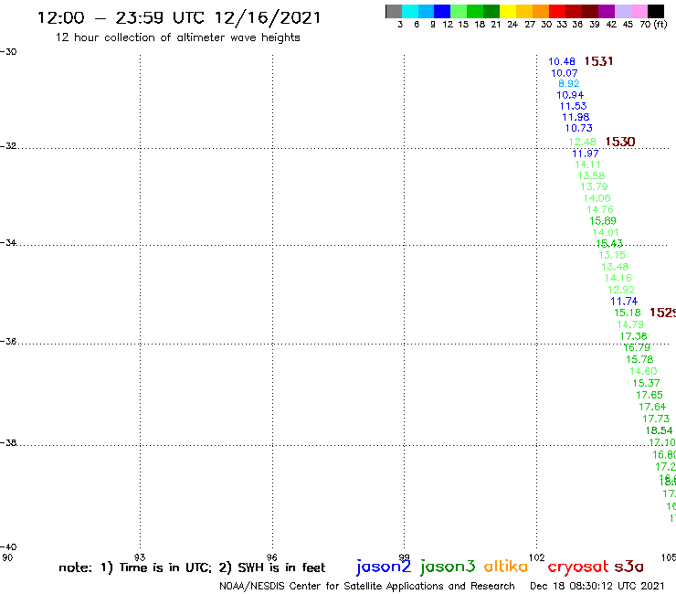676x594 pixels.
Task: Click the latitude axis label -32
Action: click(x=8, y=145)
